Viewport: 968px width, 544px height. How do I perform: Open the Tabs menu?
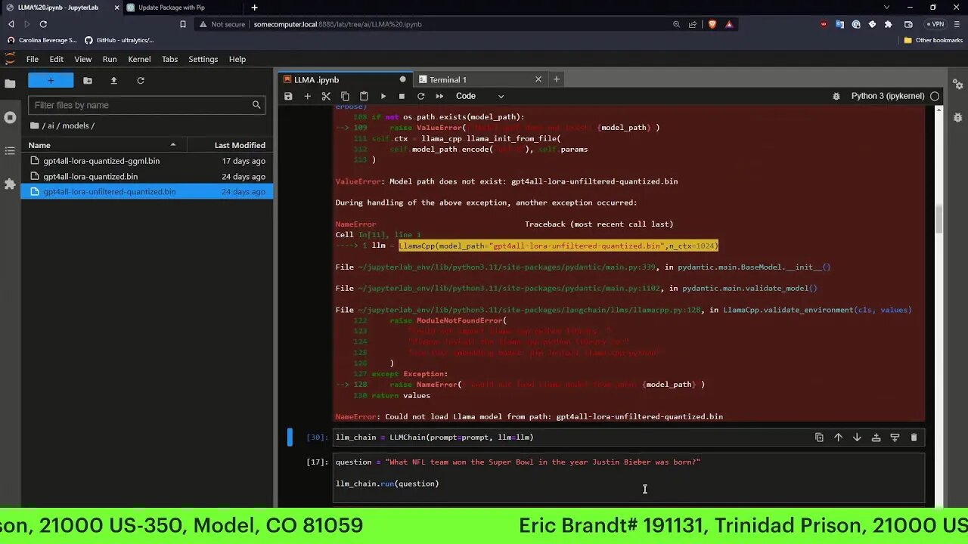[169, 59]
